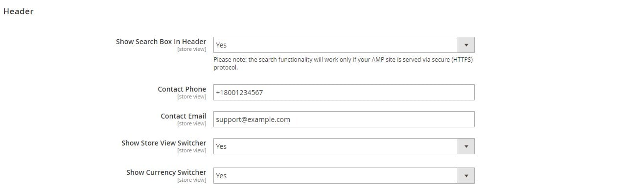Click store view scope under Show Search Box

tap(192, 49)
